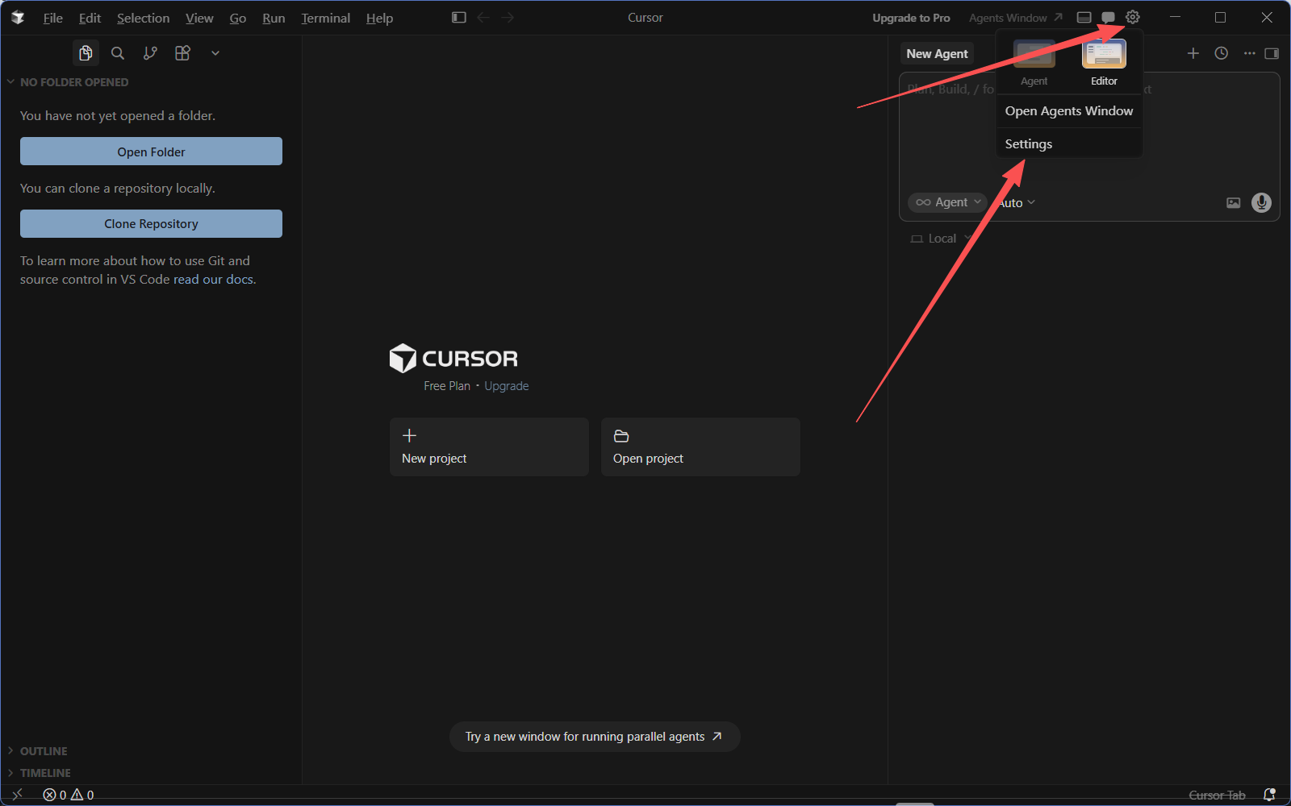This screenshot has height=806, width=1291.
Task: Click the Free Plan label
Action: click(x=447, y=386)
